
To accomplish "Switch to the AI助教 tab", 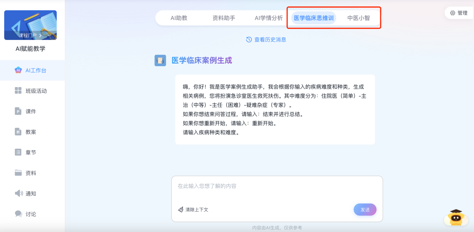I will click(x=179, y=18).
